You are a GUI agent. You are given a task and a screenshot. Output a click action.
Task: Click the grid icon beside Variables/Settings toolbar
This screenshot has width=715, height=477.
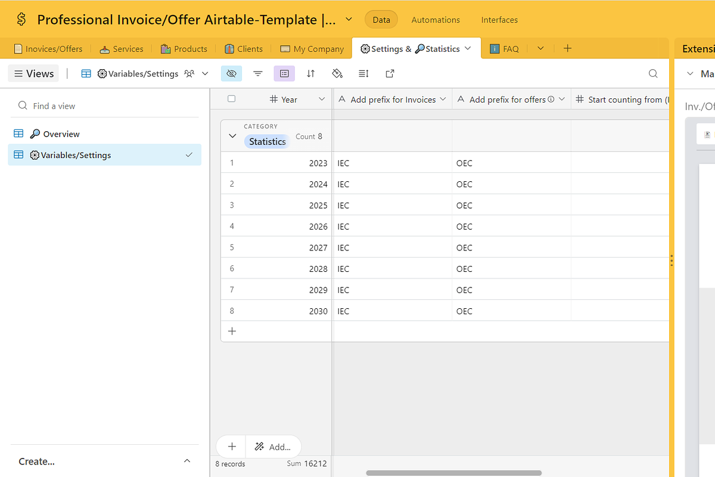(86, 73)
